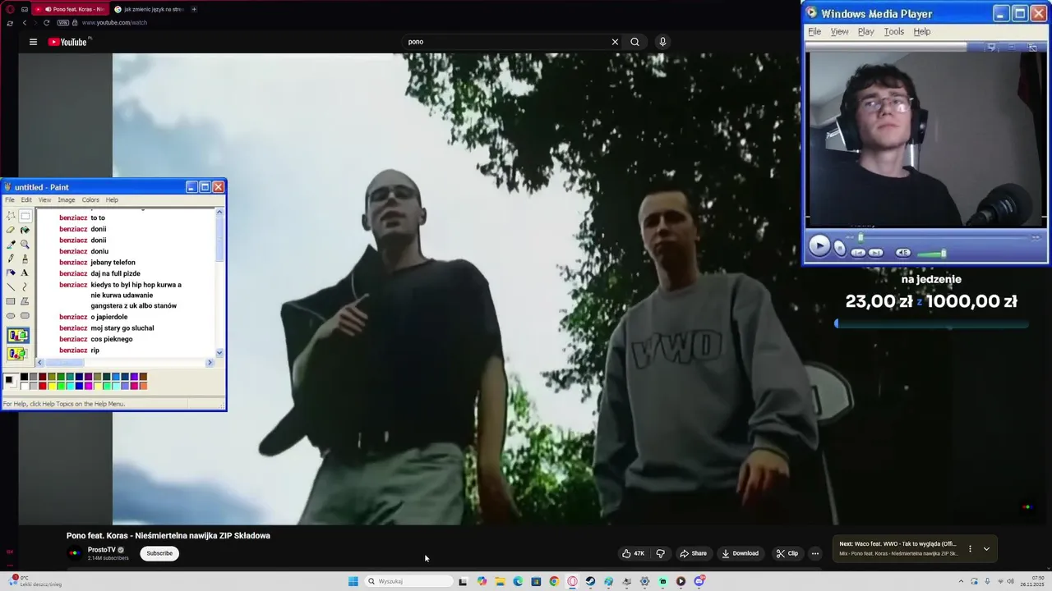Go to previous track in Media Player
1052x591 pixels.
tap(858, 253)
